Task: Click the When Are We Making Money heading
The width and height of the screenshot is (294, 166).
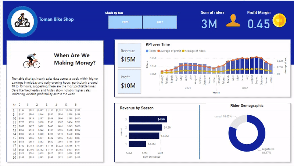Action: pos(75,59)
